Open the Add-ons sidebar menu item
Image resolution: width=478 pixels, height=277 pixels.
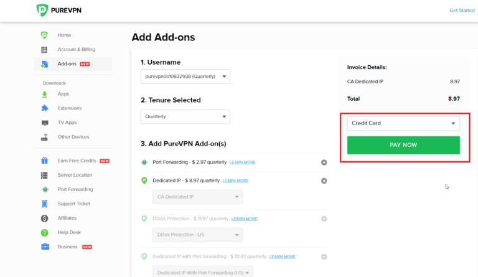[x=66, y=64]
